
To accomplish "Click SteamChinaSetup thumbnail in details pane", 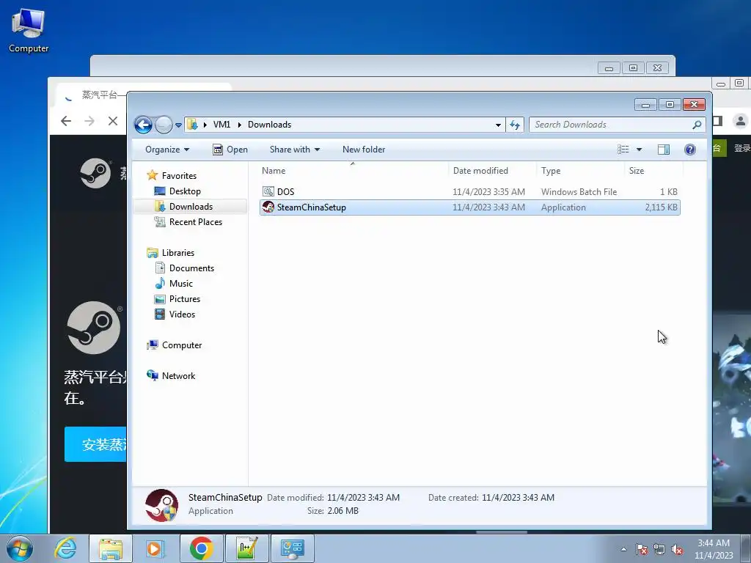I will tap(162, 505).
